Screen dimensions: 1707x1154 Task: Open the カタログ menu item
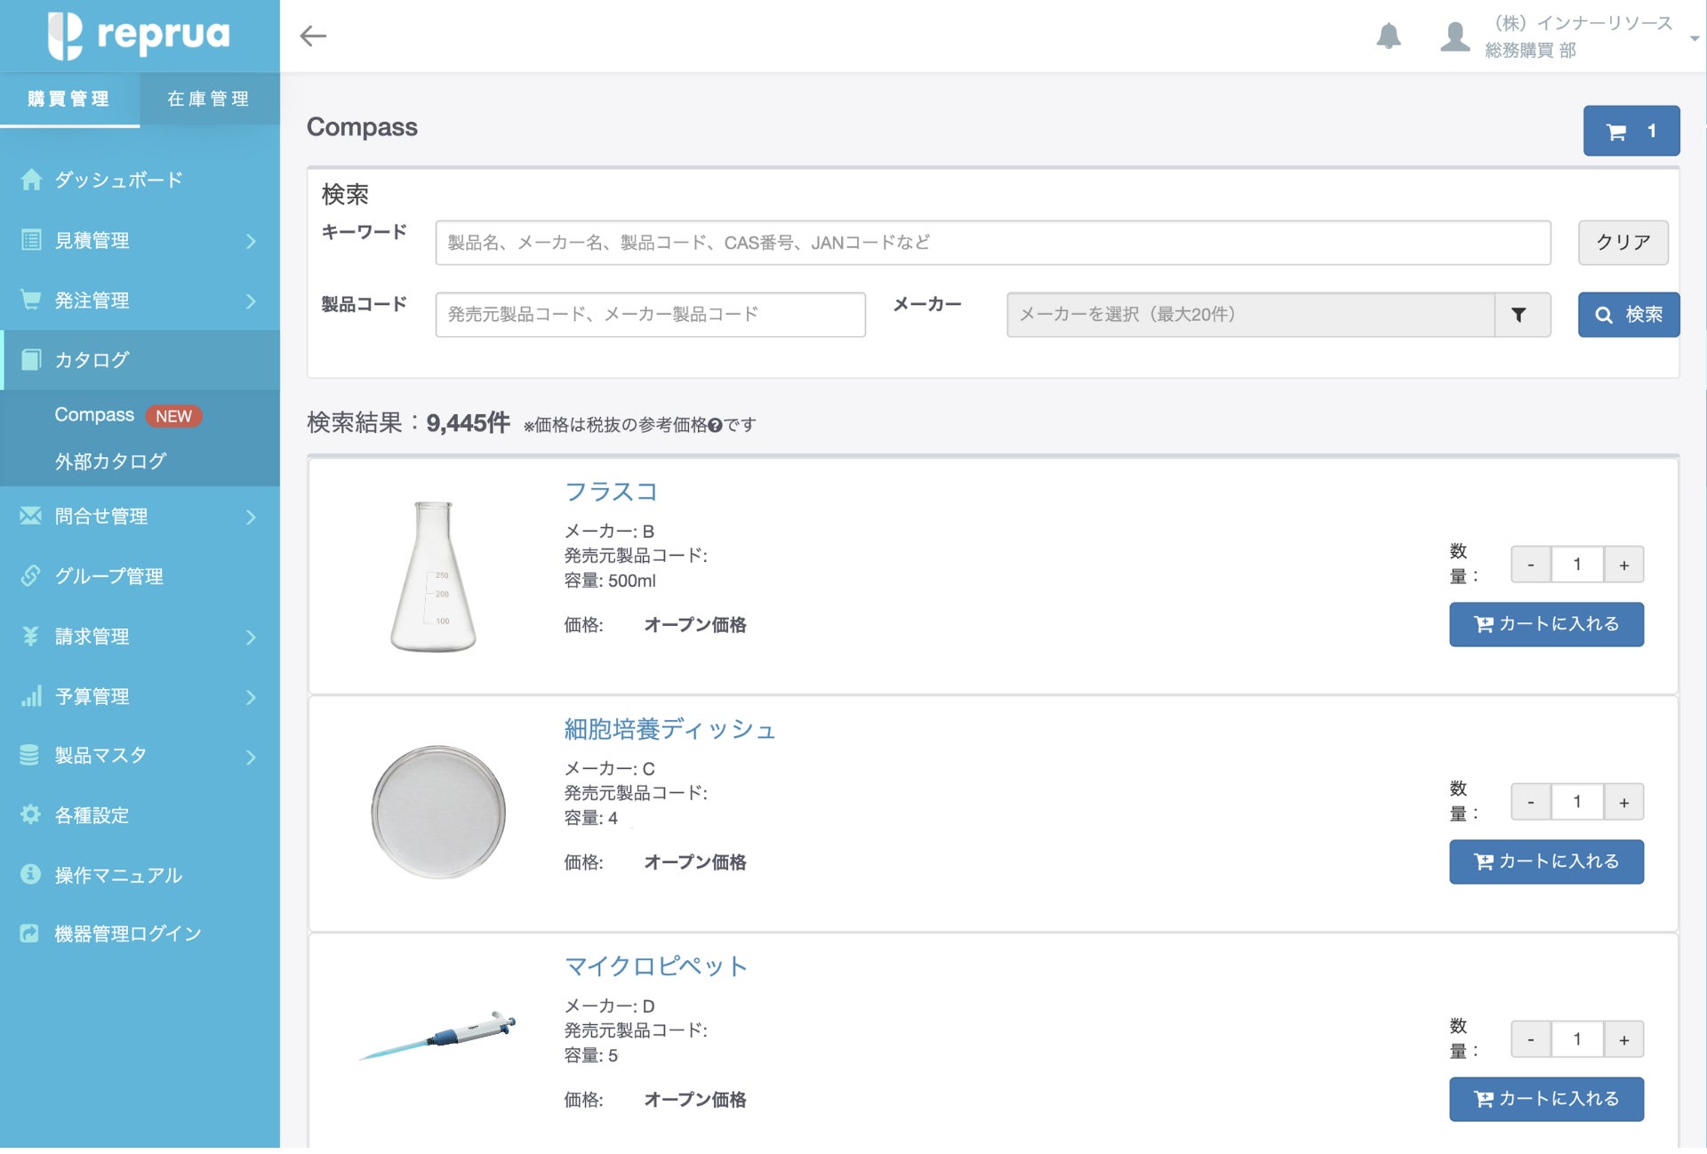point(140,359)
